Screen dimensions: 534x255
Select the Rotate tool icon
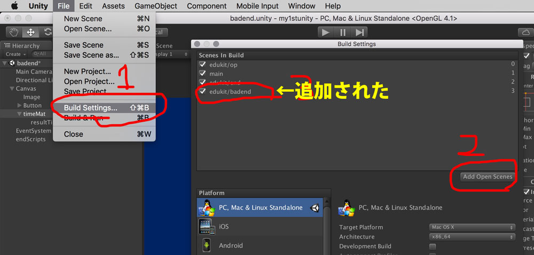coord(47,33)
